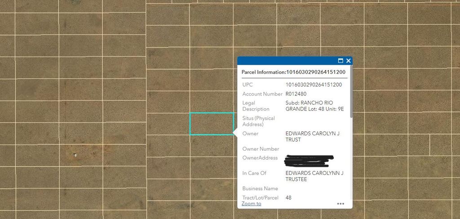Click the Parcel Information title text

pyautogui.click(x=263, y=72)
